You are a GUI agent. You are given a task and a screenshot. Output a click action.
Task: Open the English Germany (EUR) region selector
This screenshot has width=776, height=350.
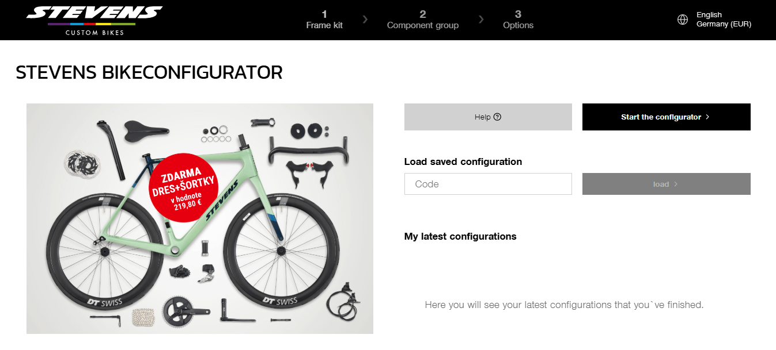(x=723, y=20)
